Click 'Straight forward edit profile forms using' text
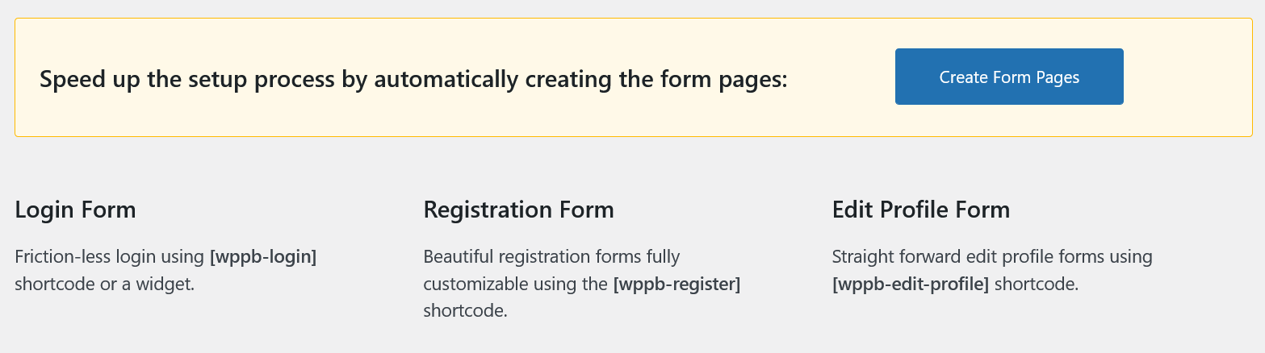This screenshot has width=1265, height=353. 992,257
